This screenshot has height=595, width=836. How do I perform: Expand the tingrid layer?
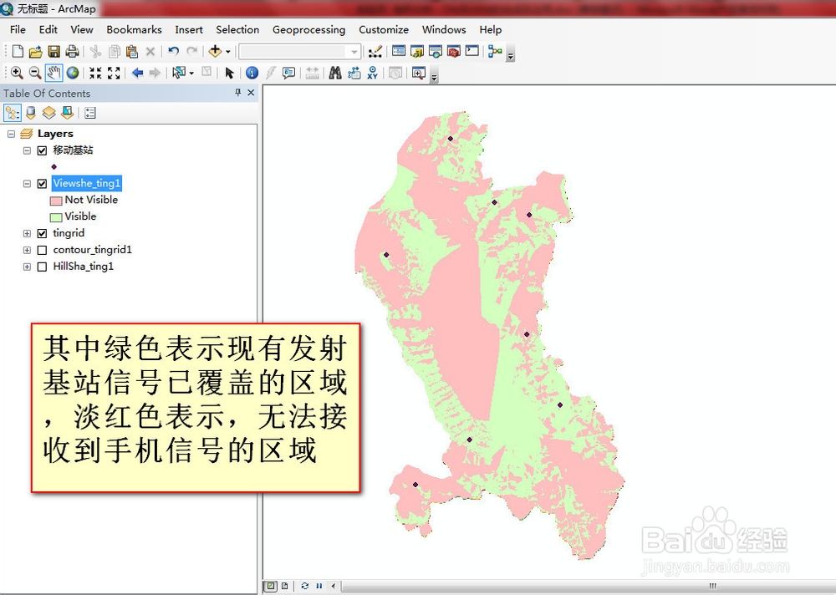27,233
